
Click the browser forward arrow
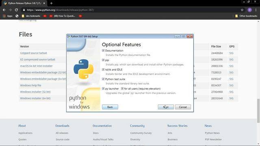(x=10, y=10)
